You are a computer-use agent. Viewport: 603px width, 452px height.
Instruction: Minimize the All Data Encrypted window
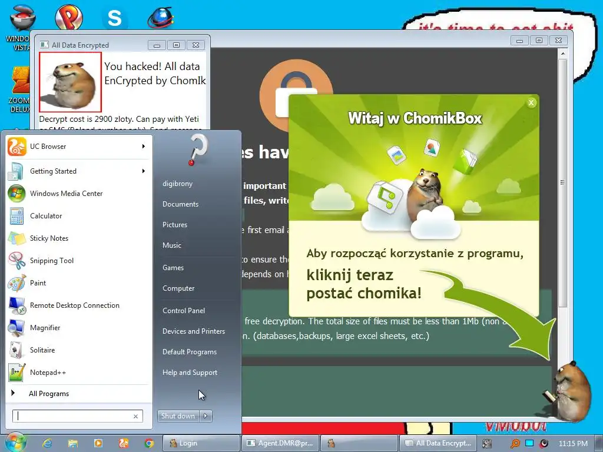(157, 45)
